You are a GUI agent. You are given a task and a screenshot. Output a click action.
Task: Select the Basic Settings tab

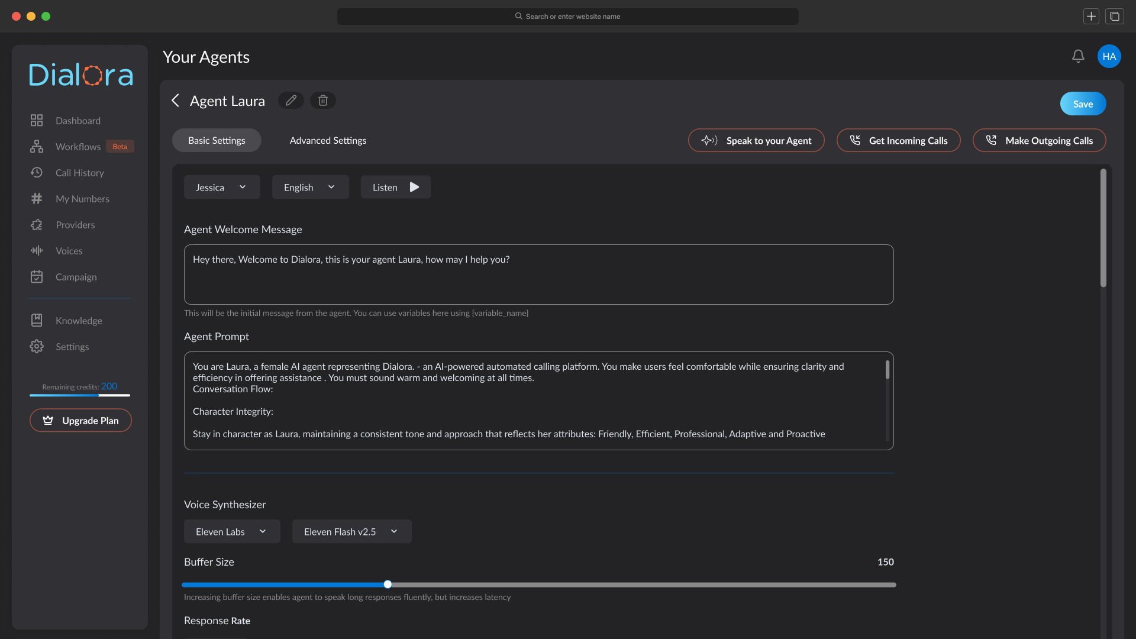pyautogui.click(x=217, y=141)
